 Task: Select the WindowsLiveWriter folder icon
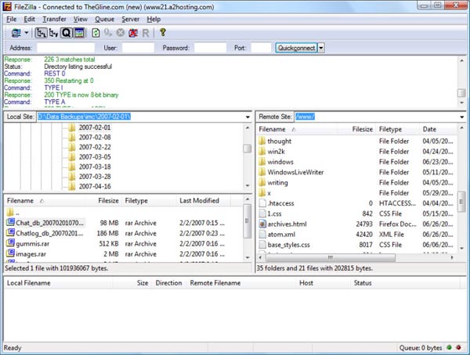pyautogui.click(x=262, y=172)
